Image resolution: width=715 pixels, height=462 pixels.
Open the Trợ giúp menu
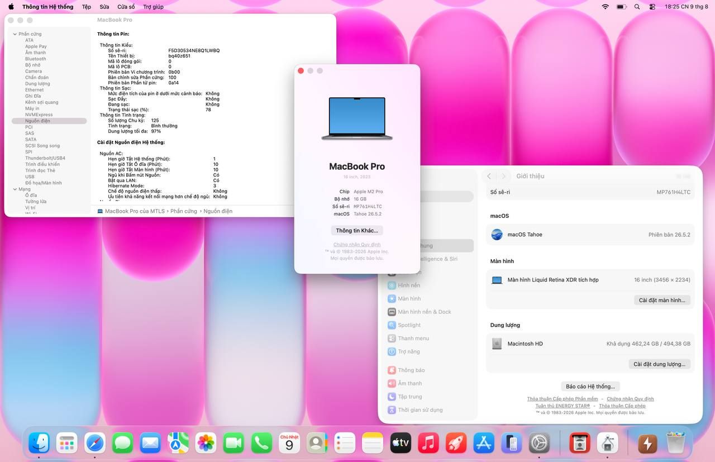(154, 7)
